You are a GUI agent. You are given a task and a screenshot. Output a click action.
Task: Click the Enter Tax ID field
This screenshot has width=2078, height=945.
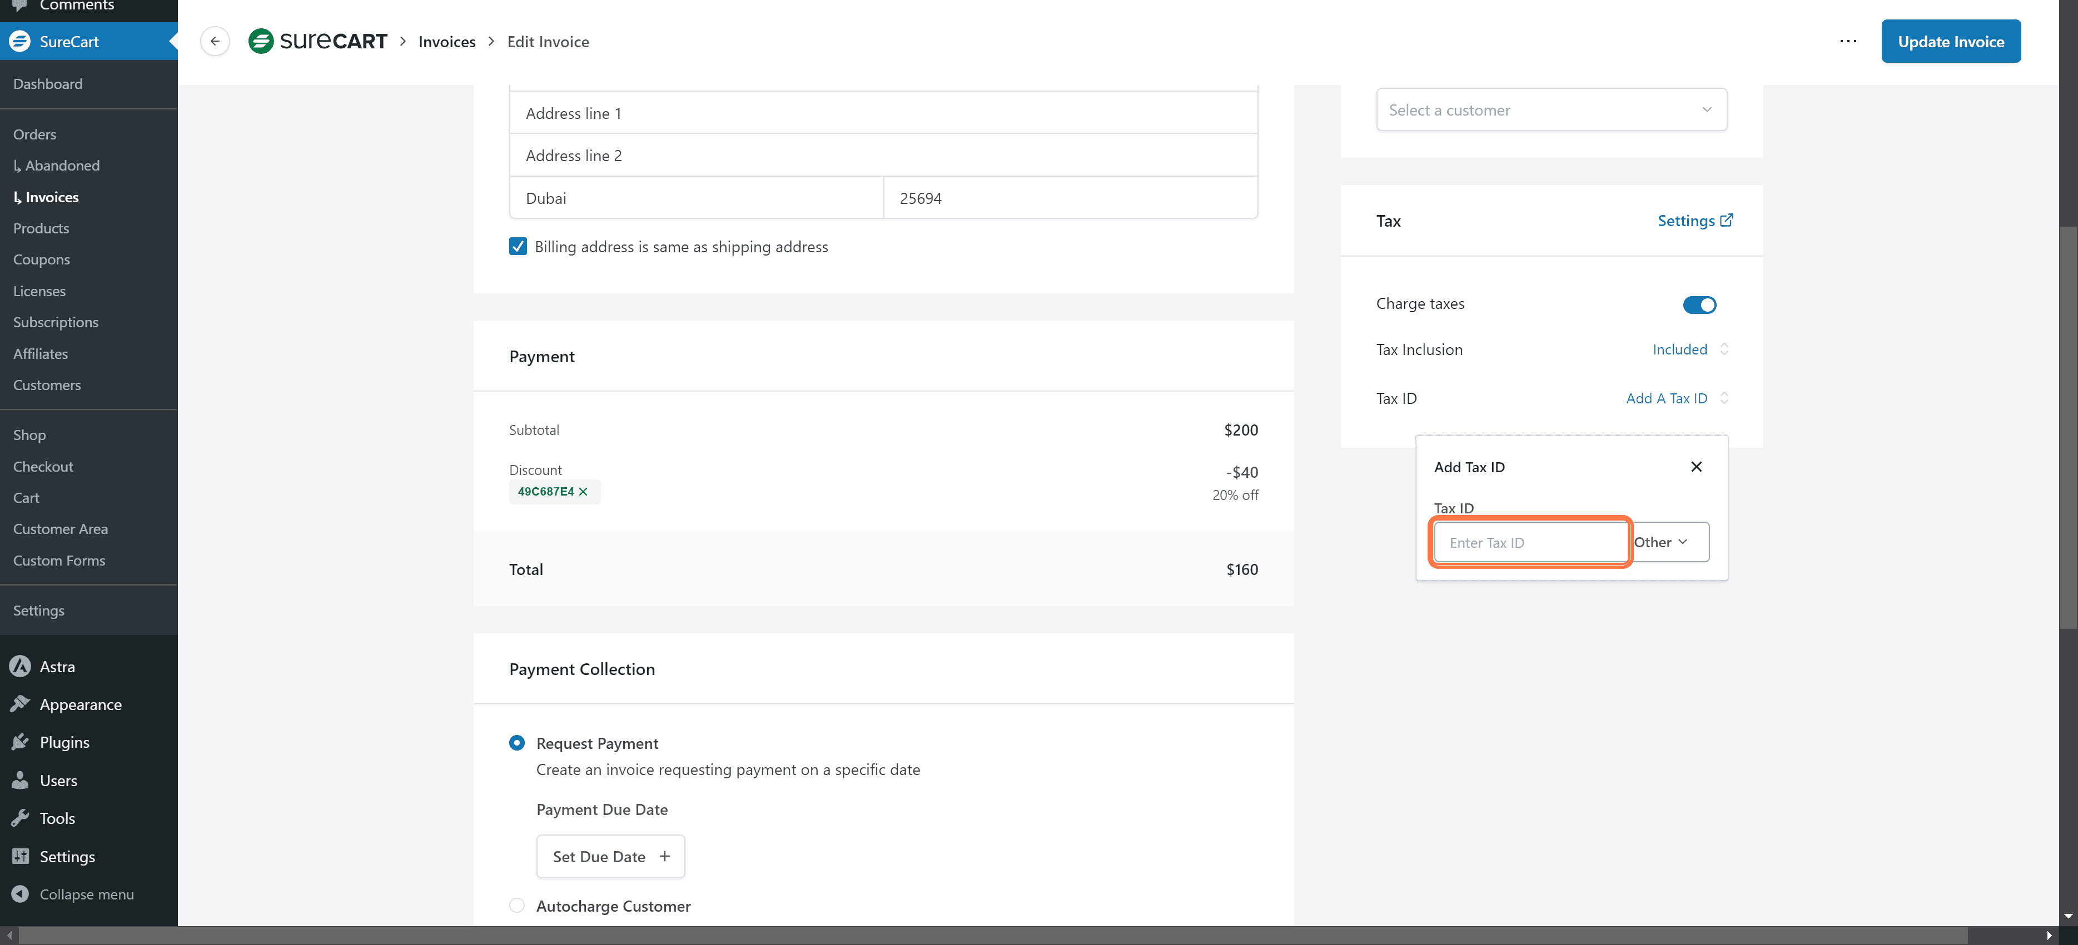[1529, 543]
